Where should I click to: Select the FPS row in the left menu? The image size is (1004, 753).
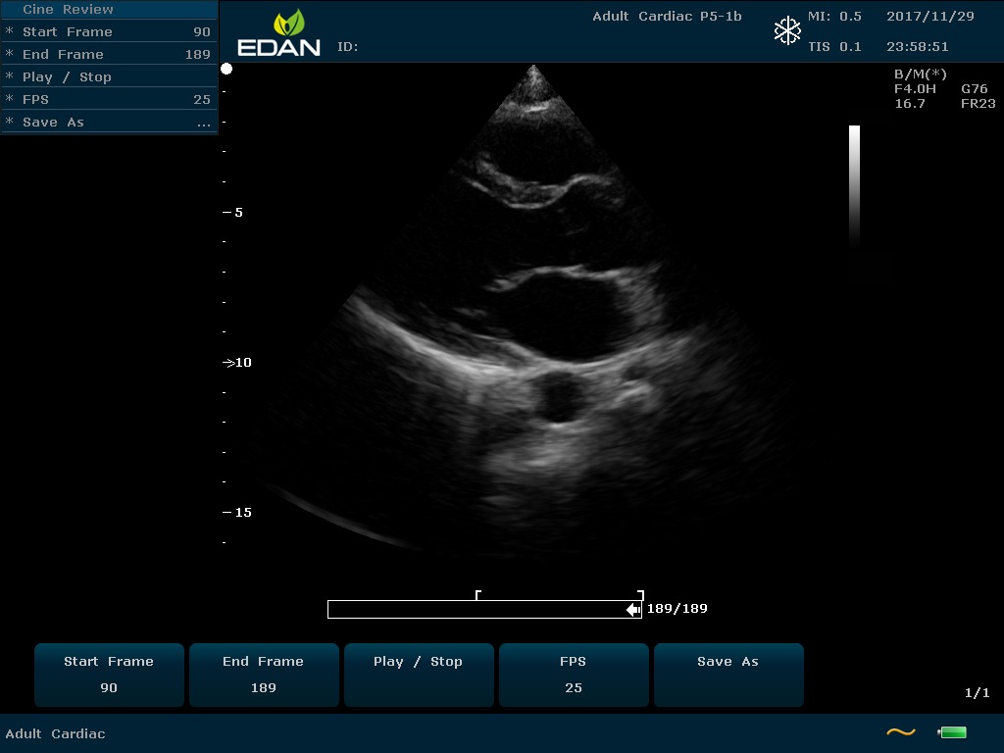click(108, 100)
